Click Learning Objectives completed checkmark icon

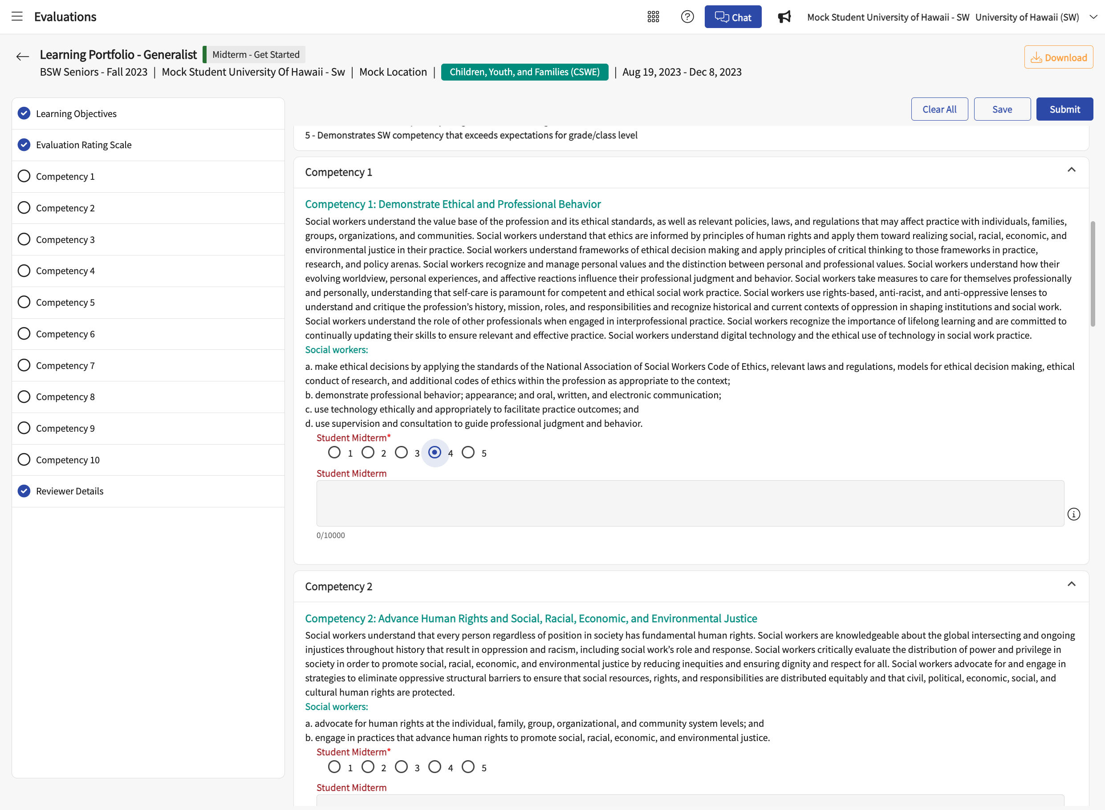24,113
